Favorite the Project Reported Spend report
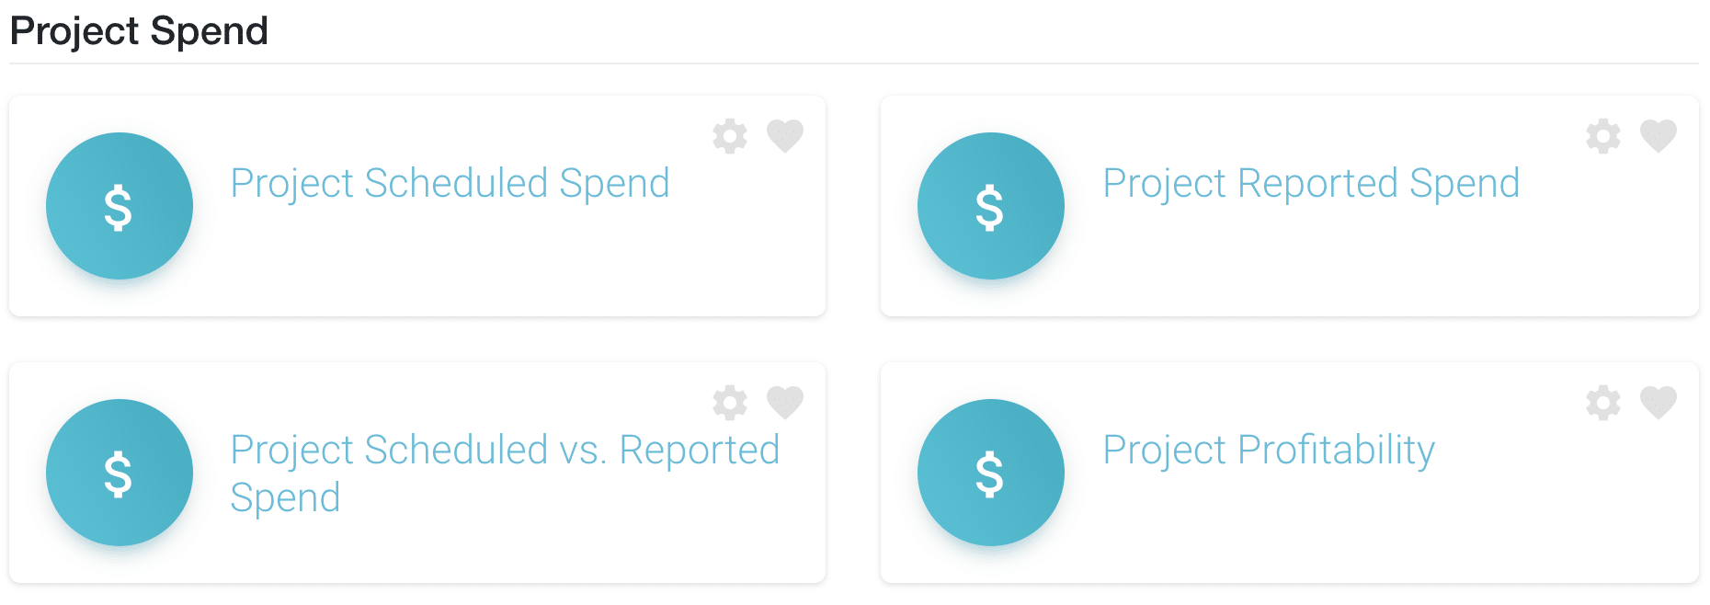Viewport: 1710px width, 605px height. tap(1658, 136)
